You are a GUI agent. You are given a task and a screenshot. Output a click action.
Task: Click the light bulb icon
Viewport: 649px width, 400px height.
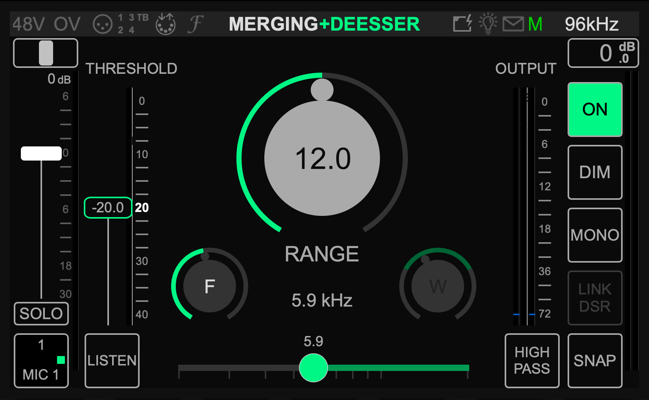pos(488,24)
